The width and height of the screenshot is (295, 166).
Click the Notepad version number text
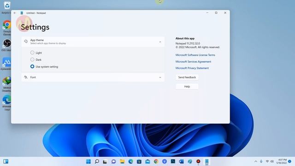(x=188, y=43)
